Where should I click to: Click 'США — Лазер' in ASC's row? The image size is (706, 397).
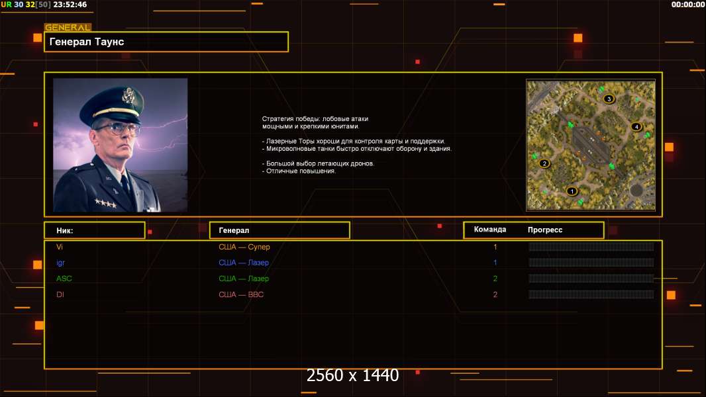[x=244, y=279]
